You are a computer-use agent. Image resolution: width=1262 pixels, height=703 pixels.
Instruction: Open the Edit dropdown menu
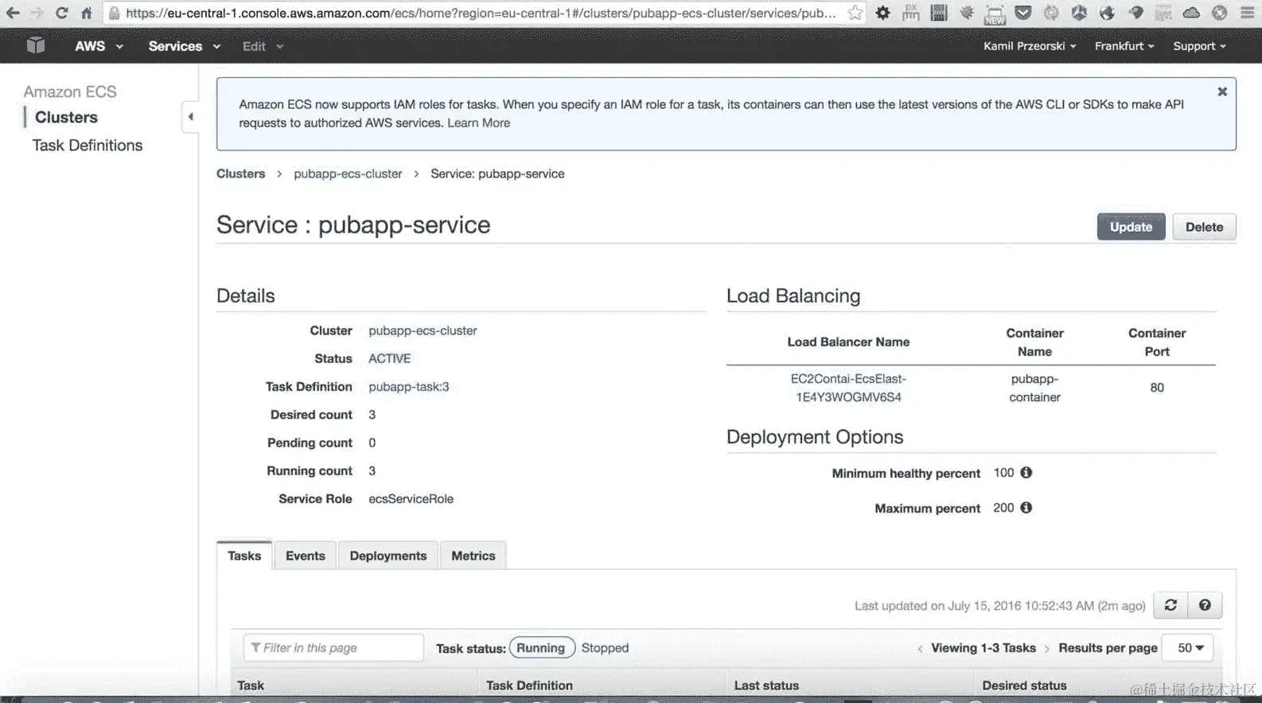(263, 46)
